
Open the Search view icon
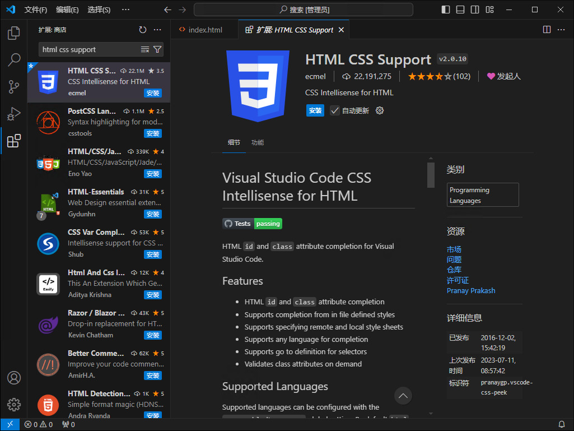pyautogui.click(x=13, y=59)
